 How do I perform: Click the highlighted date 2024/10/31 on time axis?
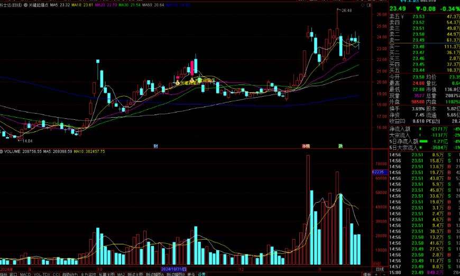coord(173,269)
